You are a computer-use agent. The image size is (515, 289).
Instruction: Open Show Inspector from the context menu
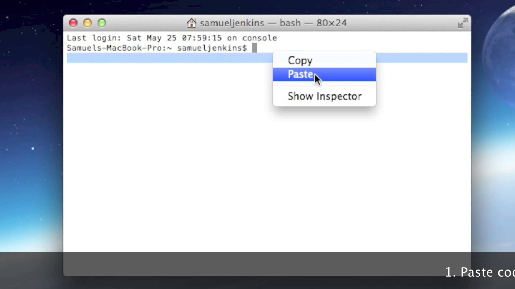tap(324, 96)
